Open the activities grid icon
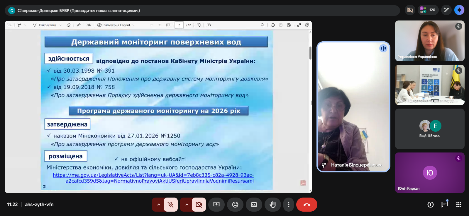The image size is (469, 216). [x=459, y=205]
